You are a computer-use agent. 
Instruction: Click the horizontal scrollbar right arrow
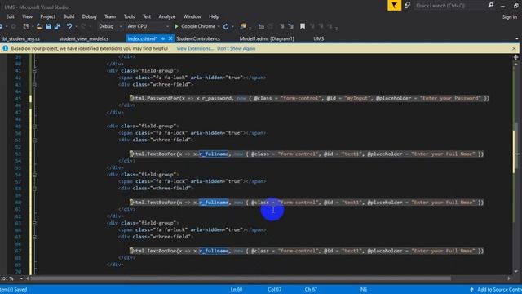pyautogui.click(x=509, y=278)
